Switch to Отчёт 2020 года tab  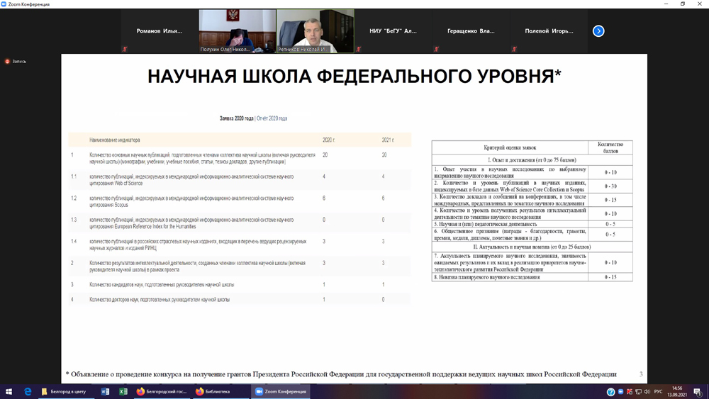coord(272,118)
